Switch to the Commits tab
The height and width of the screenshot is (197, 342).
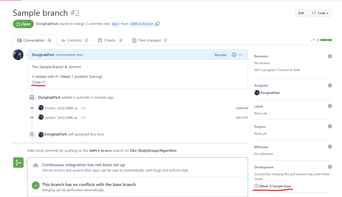75,40
